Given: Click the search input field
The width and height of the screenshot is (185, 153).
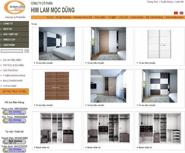Looking at the screenshot, I should click(x=12, y=51).
